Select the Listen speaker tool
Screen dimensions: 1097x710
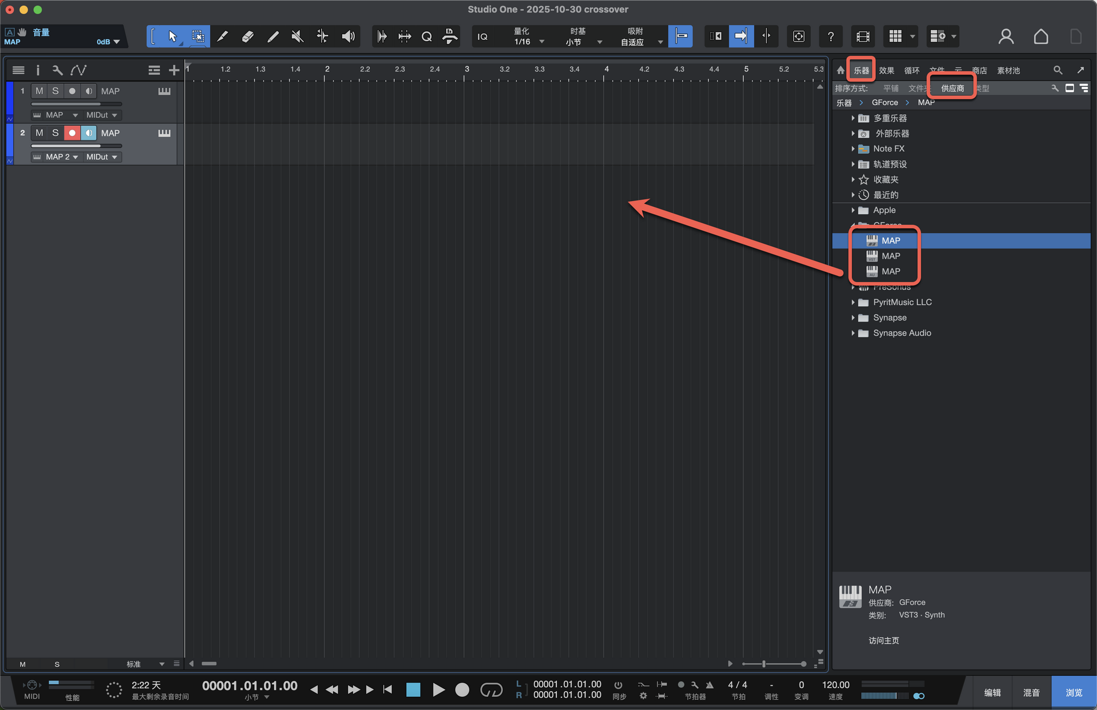point(348,37)
